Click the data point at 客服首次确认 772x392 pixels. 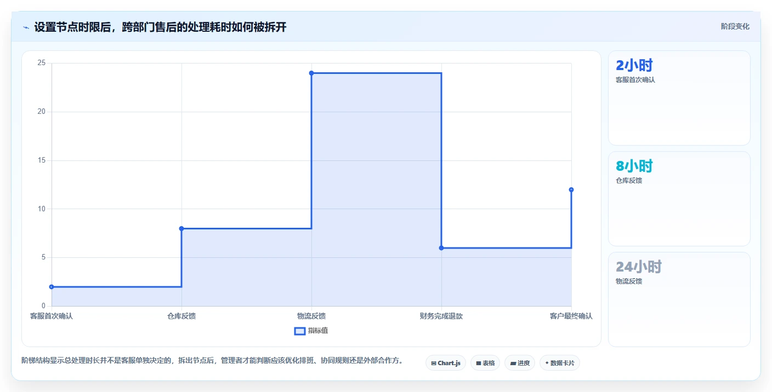click(52, 287)
